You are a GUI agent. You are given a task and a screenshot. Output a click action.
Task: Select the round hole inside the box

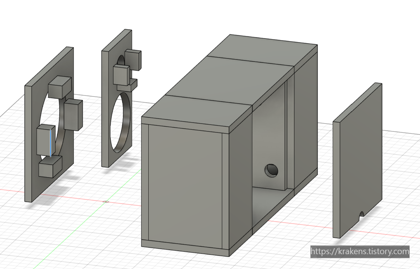[x=271, y=171]
